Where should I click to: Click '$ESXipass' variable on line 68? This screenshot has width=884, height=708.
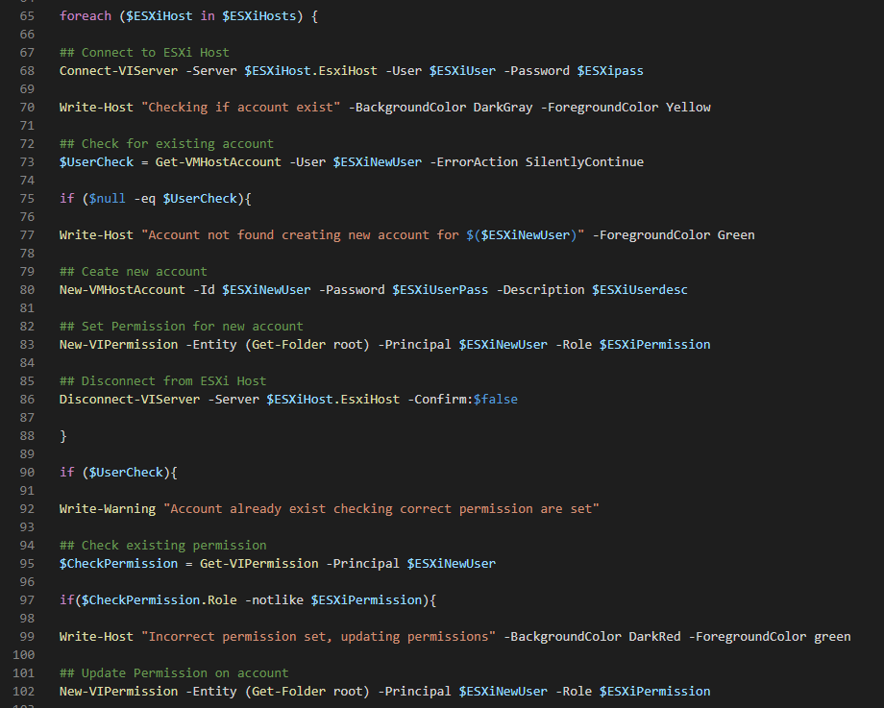pos(610,71)
